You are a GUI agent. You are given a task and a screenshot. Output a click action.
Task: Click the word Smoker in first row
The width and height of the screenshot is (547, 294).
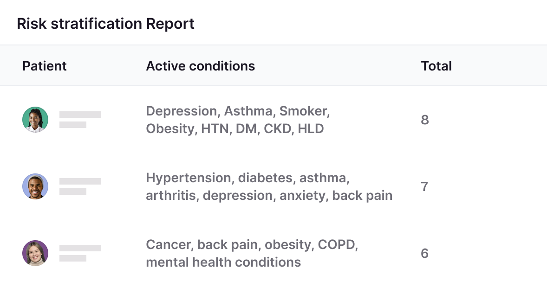[304, 111]
